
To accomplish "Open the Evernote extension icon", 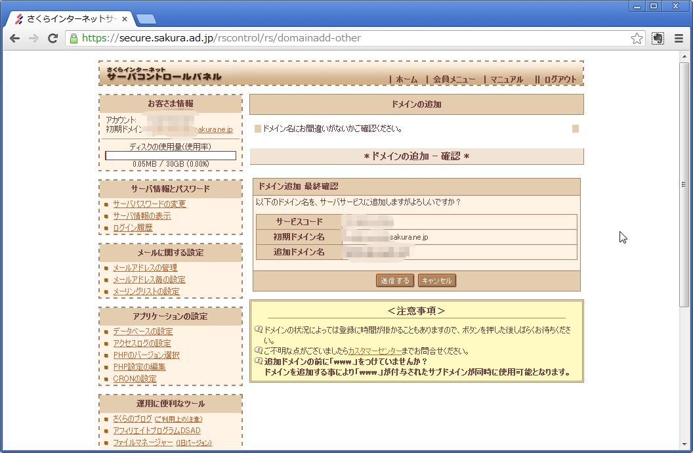I will point(658,39).
